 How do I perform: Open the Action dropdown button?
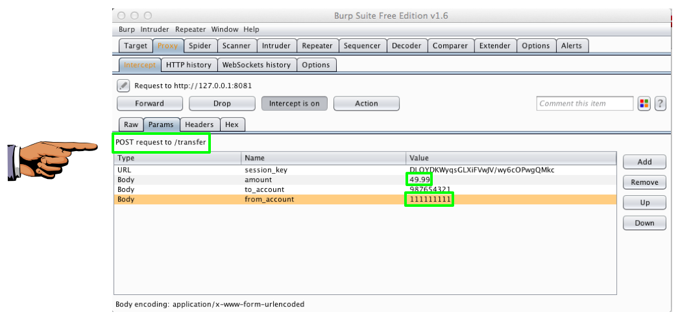click(x=366, y=103)
